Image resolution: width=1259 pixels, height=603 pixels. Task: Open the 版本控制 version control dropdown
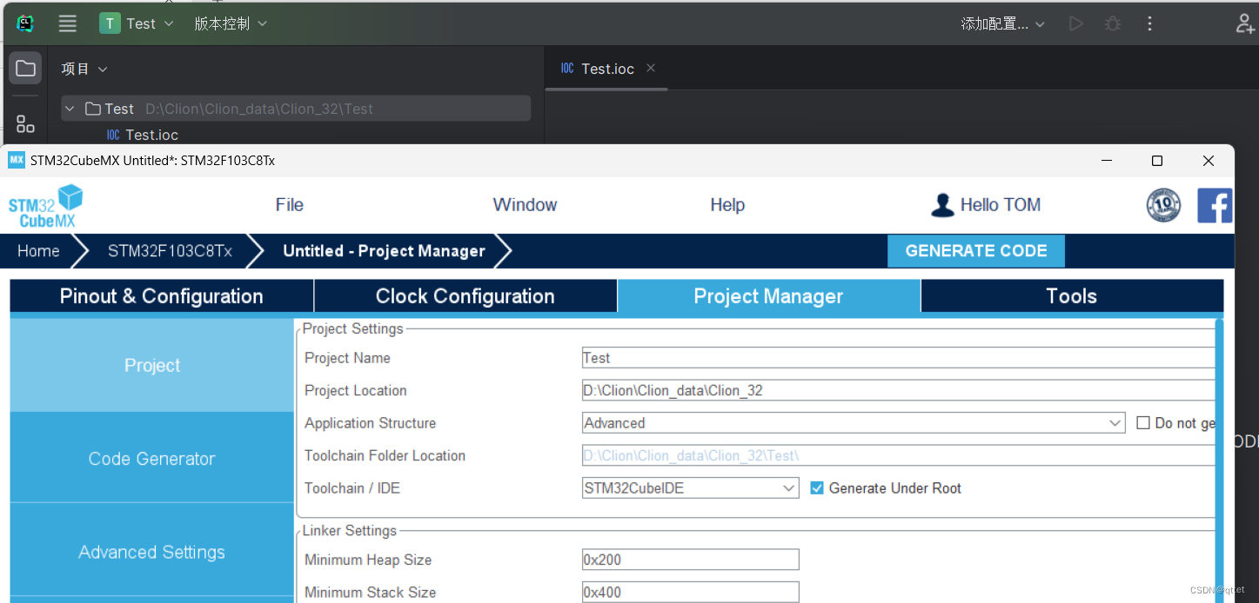(x=230, y=23)
